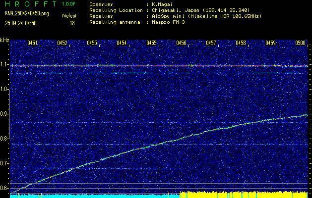Click the 0454 time marker
This screenshot has width=312, height=198.
point(122,43)
